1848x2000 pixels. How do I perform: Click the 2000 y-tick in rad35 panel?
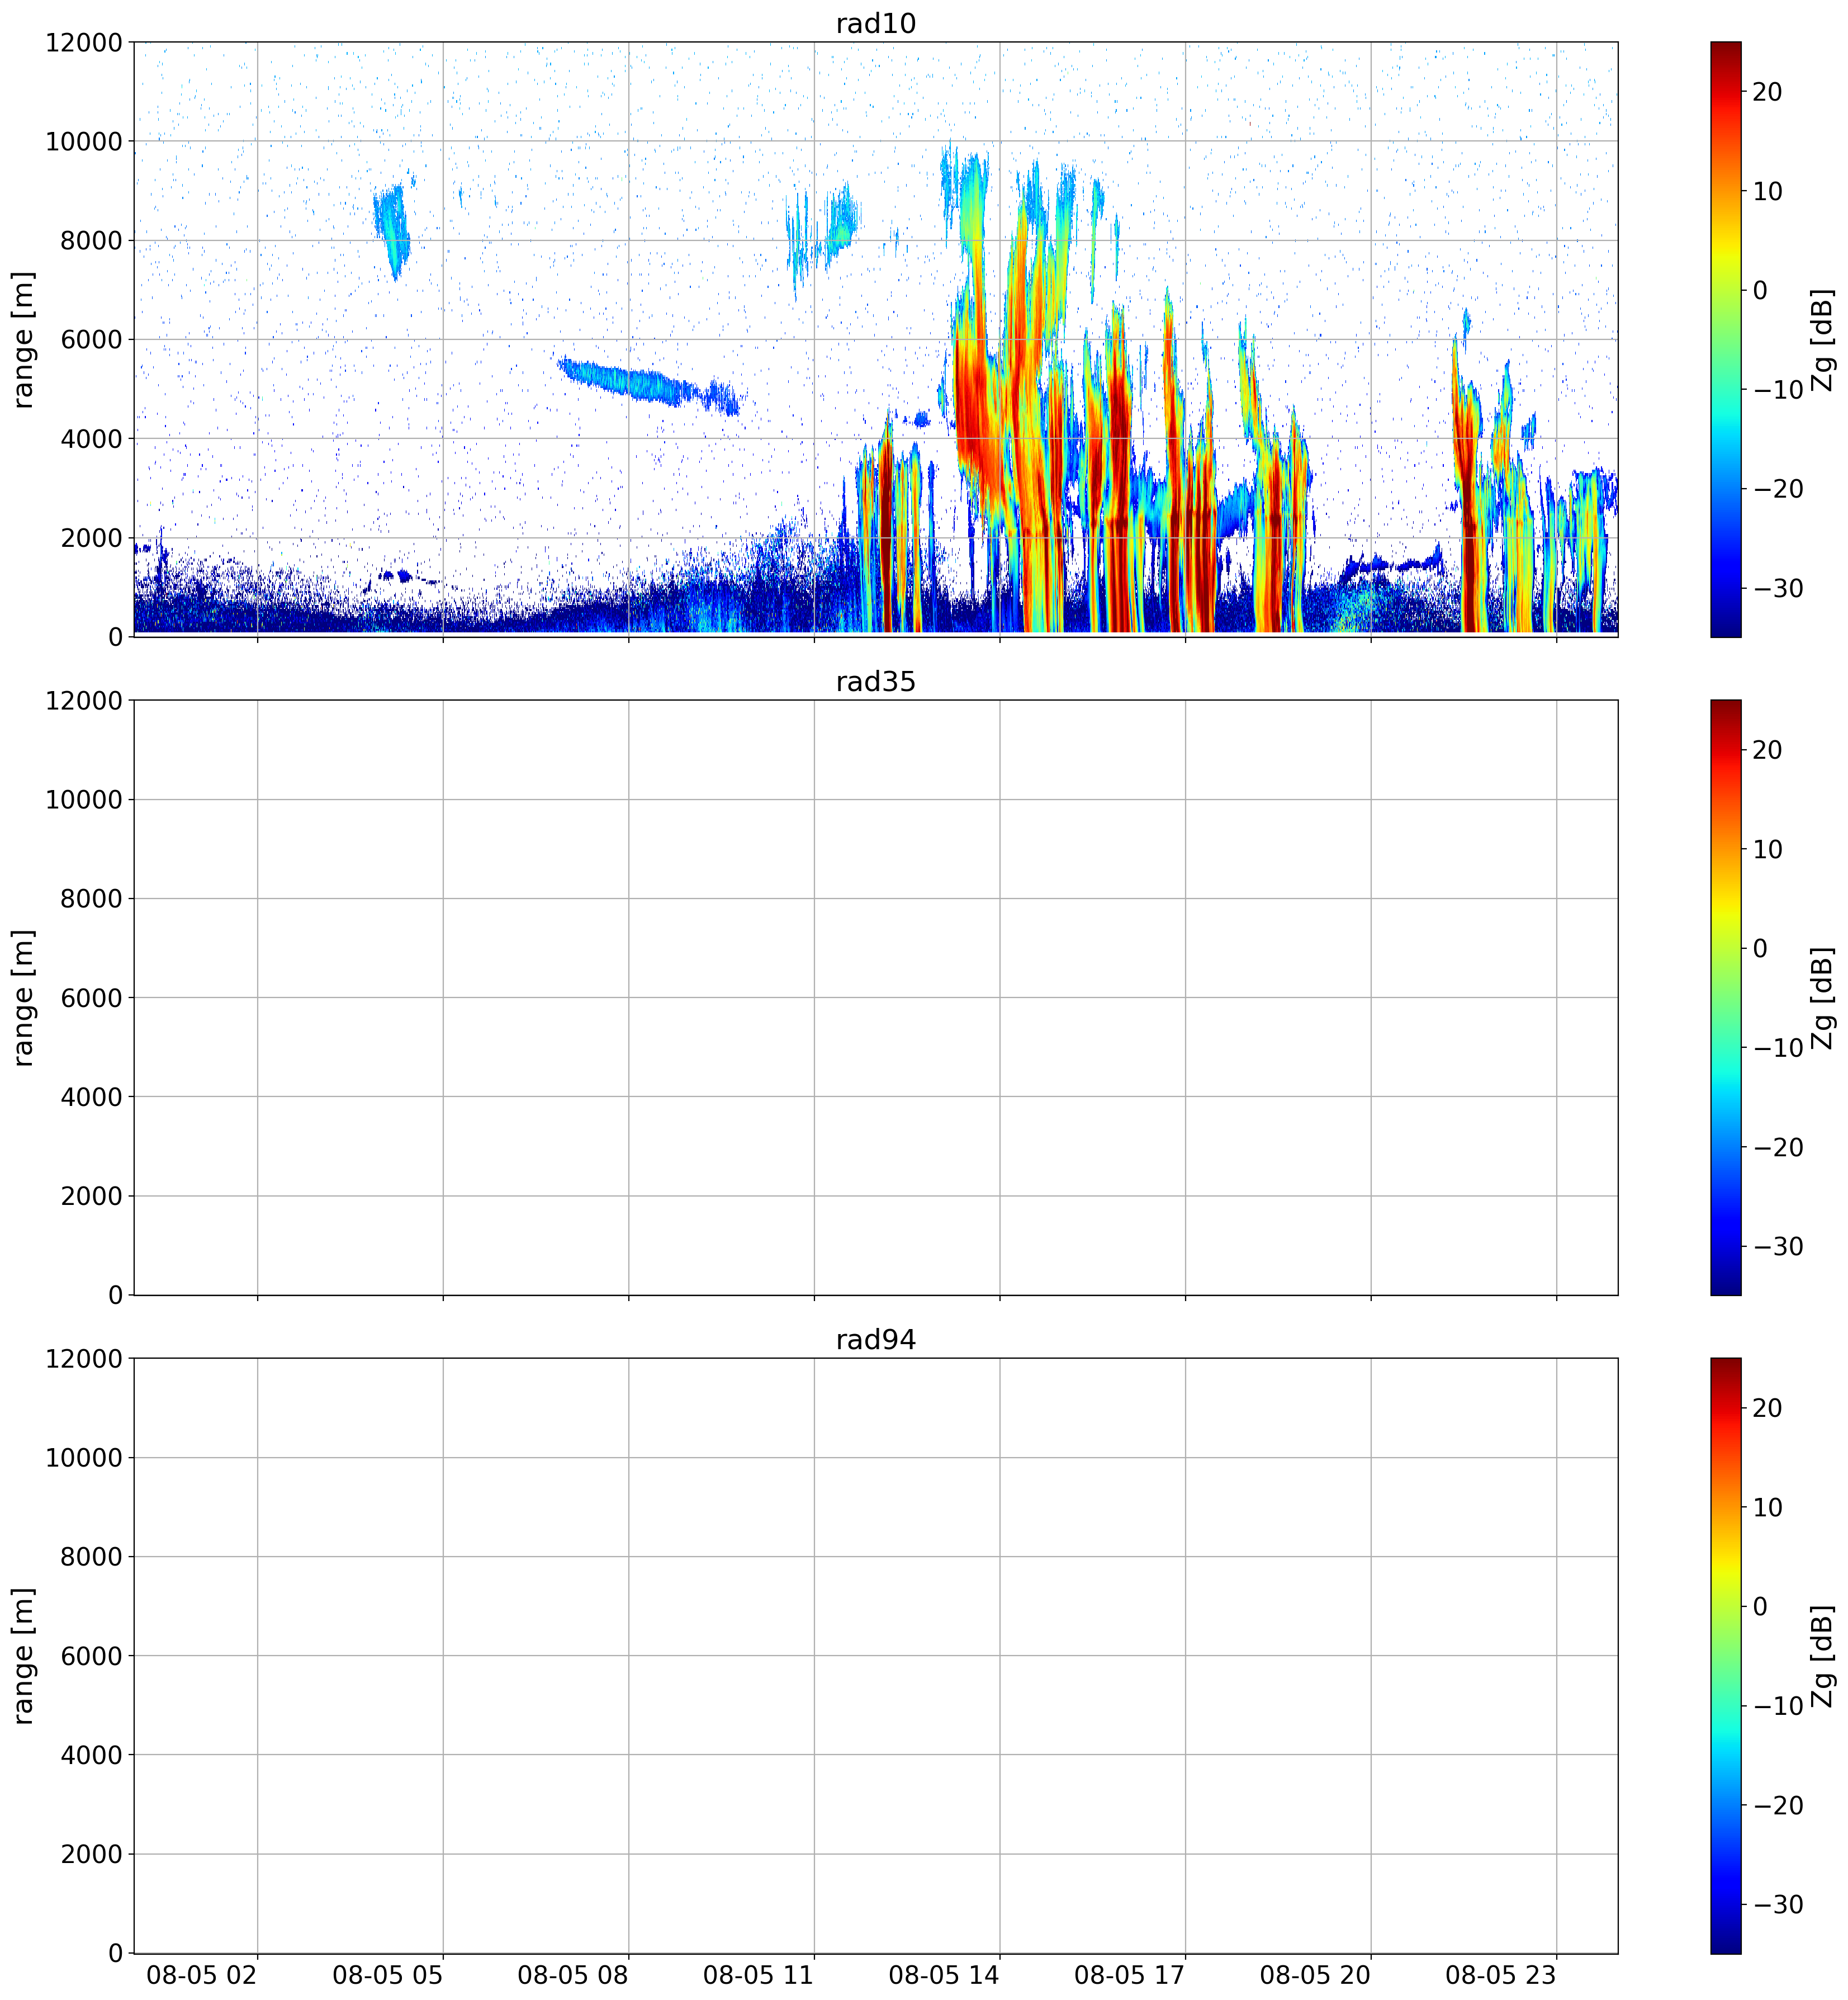(91, 1196)
